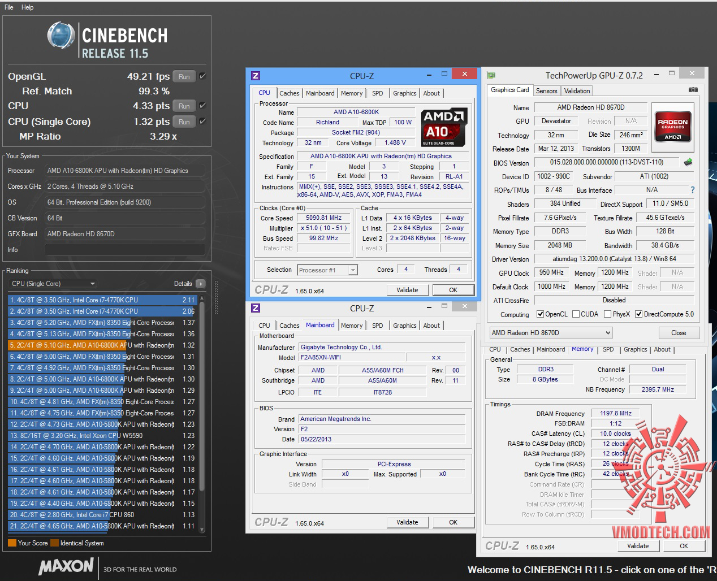Click the Ranking list vertical scrollbar

coord(201,413)
